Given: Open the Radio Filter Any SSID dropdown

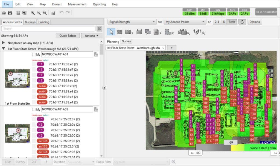Looking at the screenshot, I should coord(141,162).
